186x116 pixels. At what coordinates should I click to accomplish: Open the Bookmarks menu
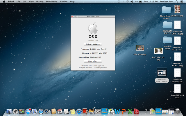[51, 1]
